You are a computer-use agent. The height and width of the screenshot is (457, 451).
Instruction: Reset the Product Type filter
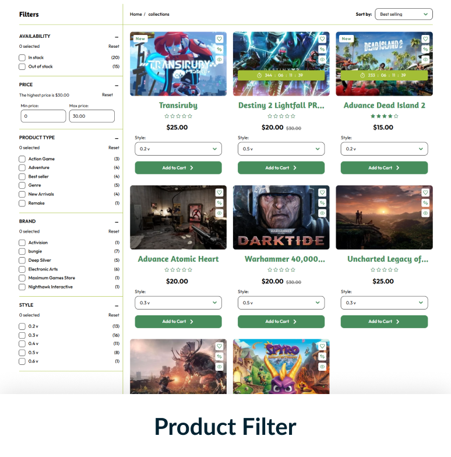coord(114,148)
